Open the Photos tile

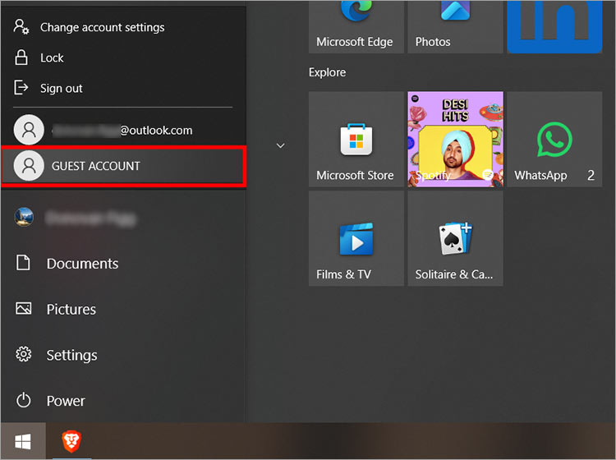click(455, 27)
